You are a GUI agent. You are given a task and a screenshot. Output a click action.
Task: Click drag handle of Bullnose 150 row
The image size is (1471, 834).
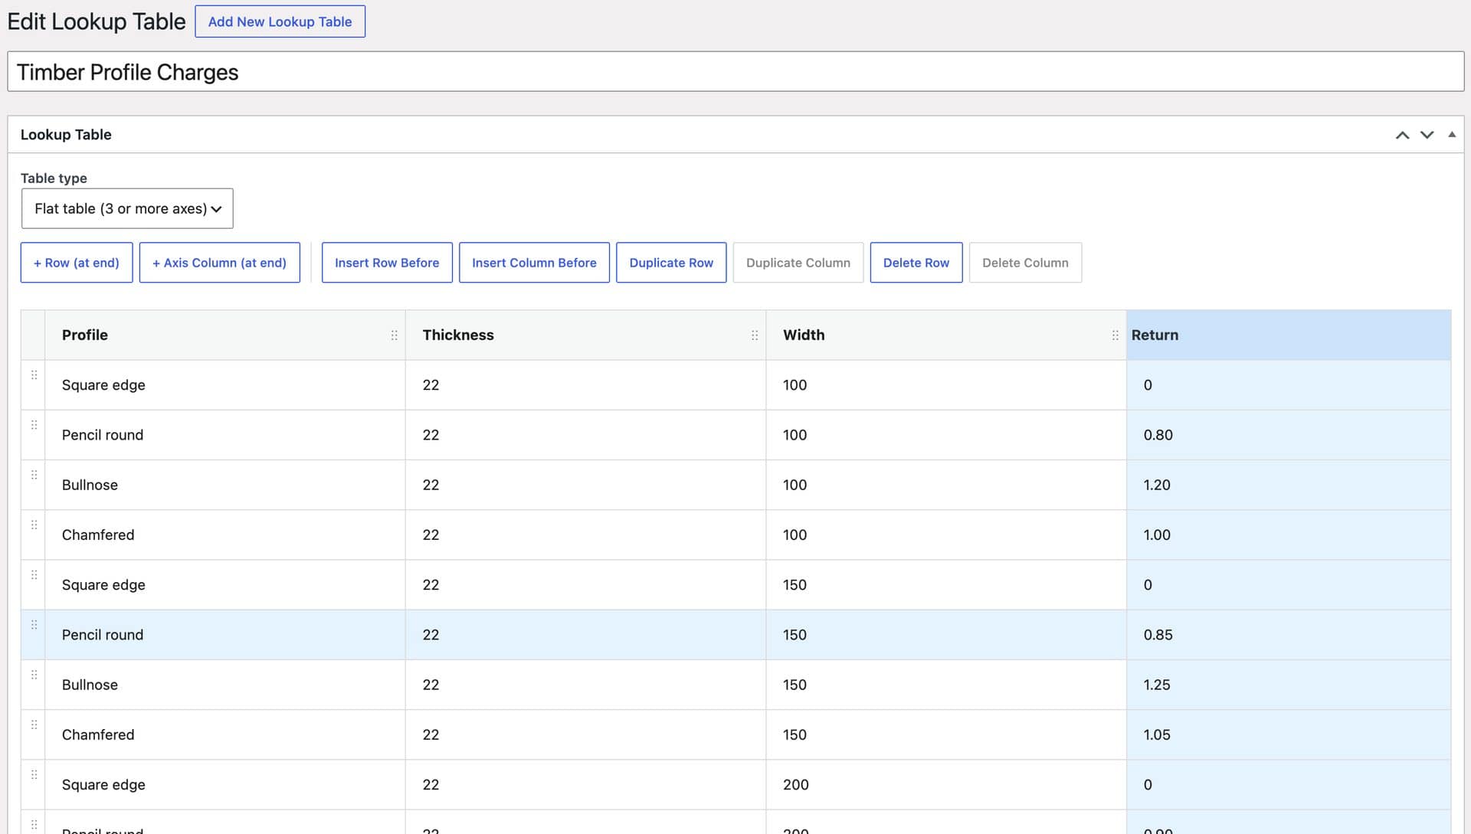pos(34,675)
